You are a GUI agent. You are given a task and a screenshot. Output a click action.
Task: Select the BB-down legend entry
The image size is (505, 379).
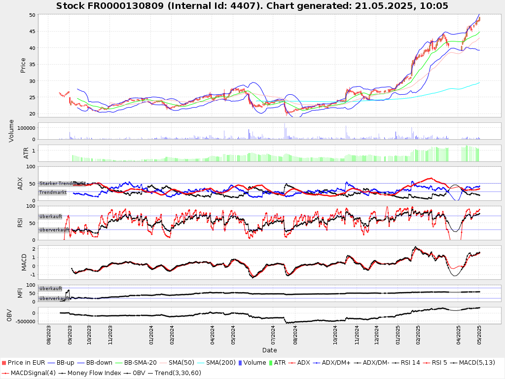(95, 363)
